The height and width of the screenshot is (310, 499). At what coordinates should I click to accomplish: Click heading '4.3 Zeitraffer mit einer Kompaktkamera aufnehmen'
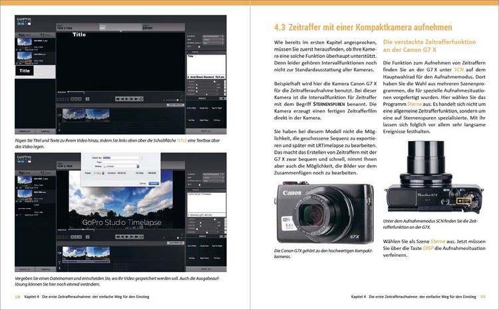click(x=363, y=27)
